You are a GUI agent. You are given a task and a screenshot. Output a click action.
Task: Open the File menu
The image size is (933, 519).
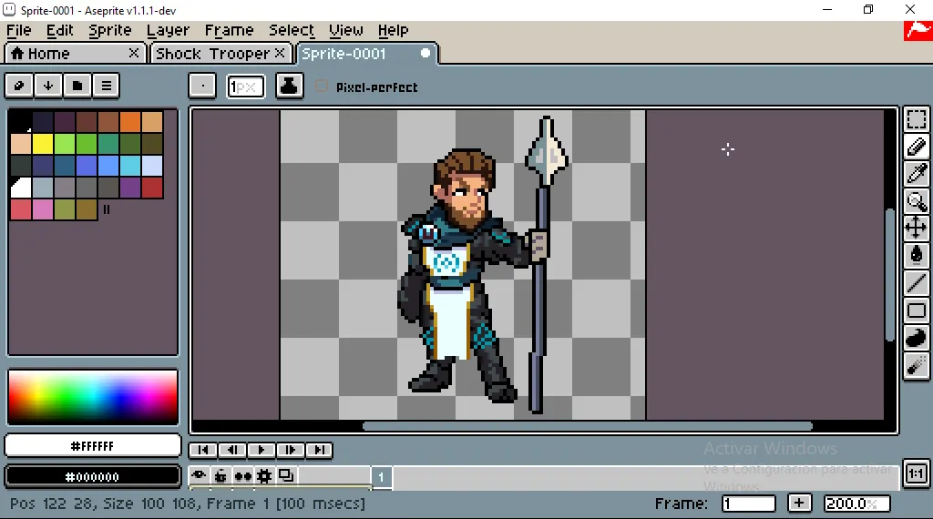pos(19,30)
